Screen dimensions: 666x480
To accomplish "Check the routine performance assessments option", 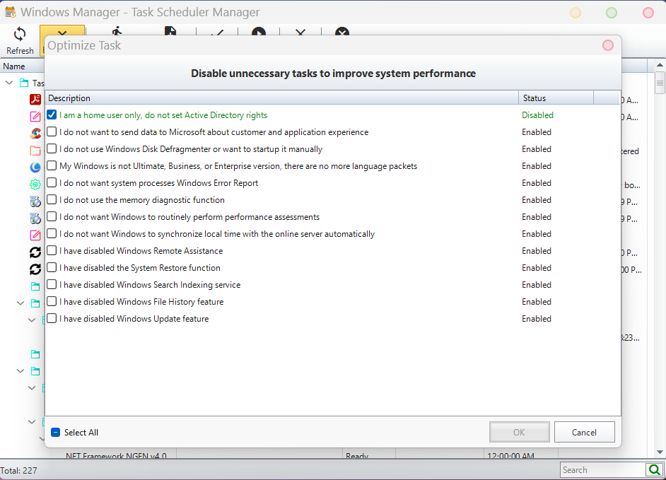I will [52, 216].
